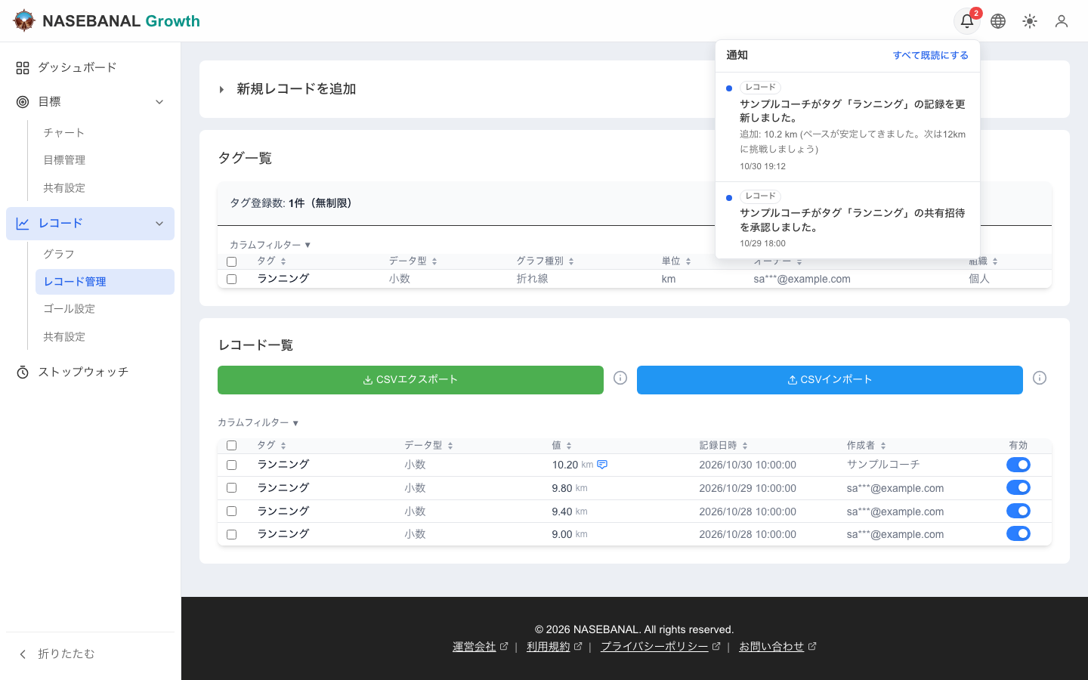Open the カラムフィルター dropdown above the tag list

coord(270,245)
